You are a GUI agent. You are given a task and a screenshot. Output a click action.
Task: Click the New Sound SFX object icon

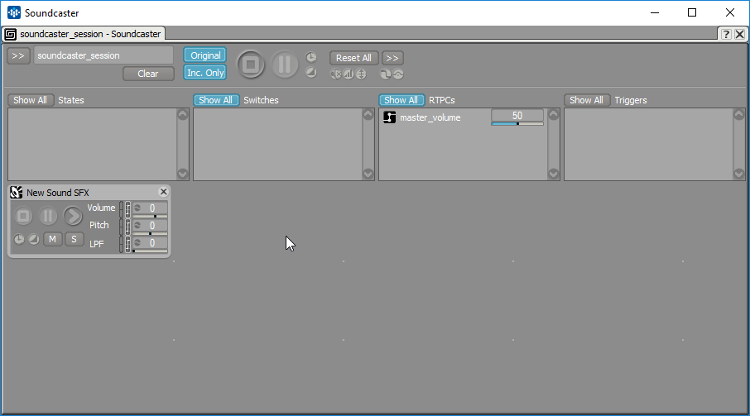17,193
